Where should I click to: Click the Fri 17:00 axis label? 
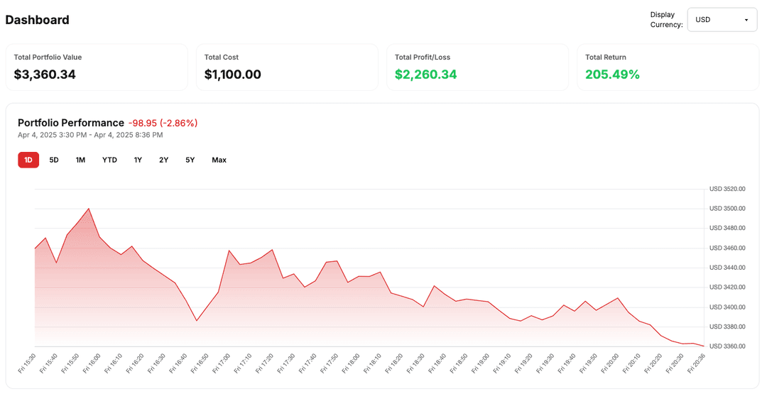[221, 363]
